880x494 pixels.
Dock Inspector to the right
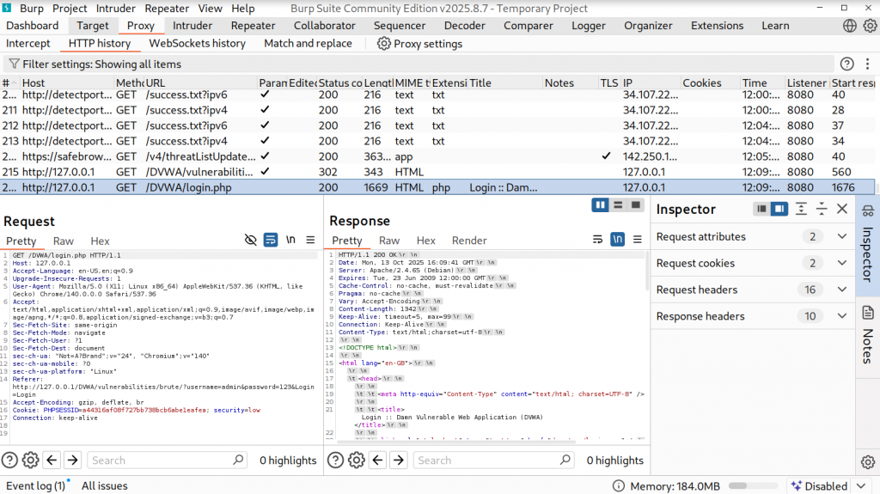(x=779, y=209)
